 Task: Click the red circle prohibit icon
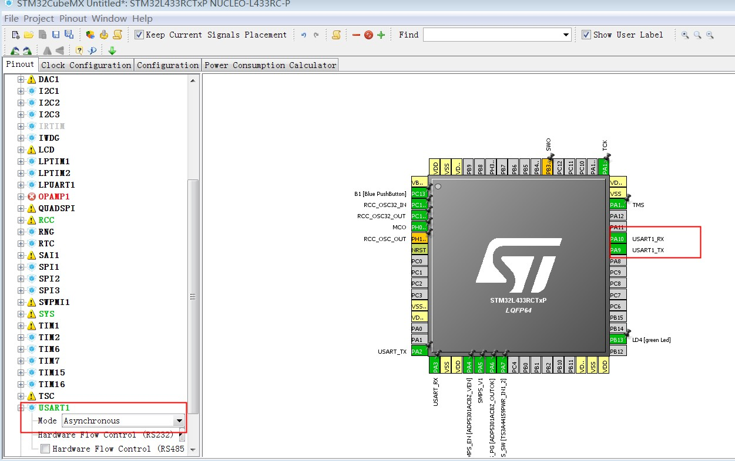tap(368, 35)
